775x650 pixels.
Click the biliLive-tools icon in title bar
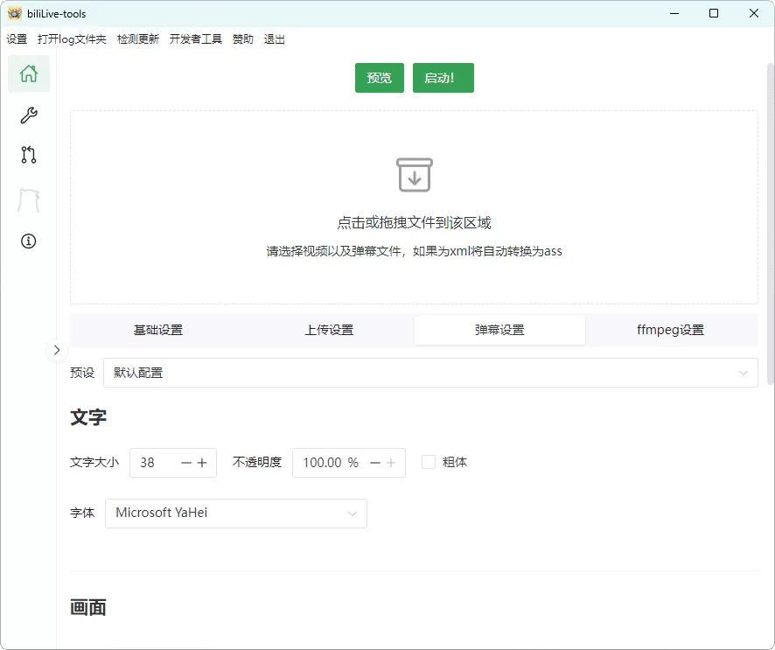[15, 13]
